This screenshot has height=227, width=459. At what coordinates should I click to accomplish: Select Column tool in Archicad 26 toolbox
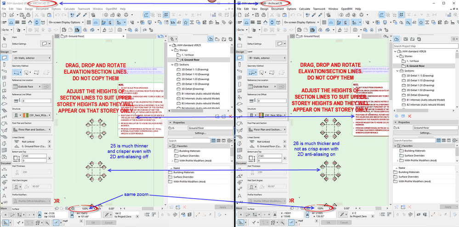click(240, 65)
